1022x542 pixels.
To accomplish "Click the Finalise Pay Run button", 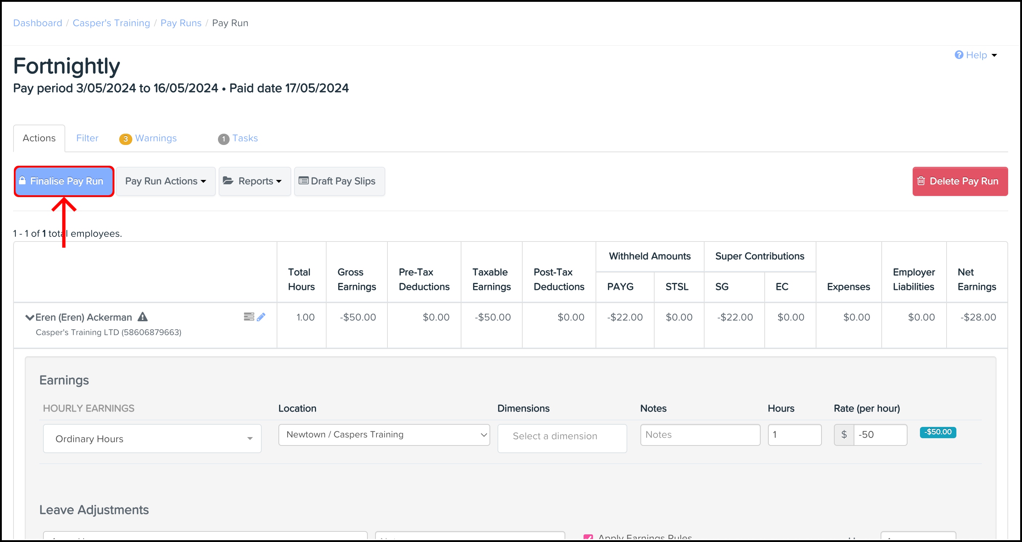I will (x=64, y=181).
